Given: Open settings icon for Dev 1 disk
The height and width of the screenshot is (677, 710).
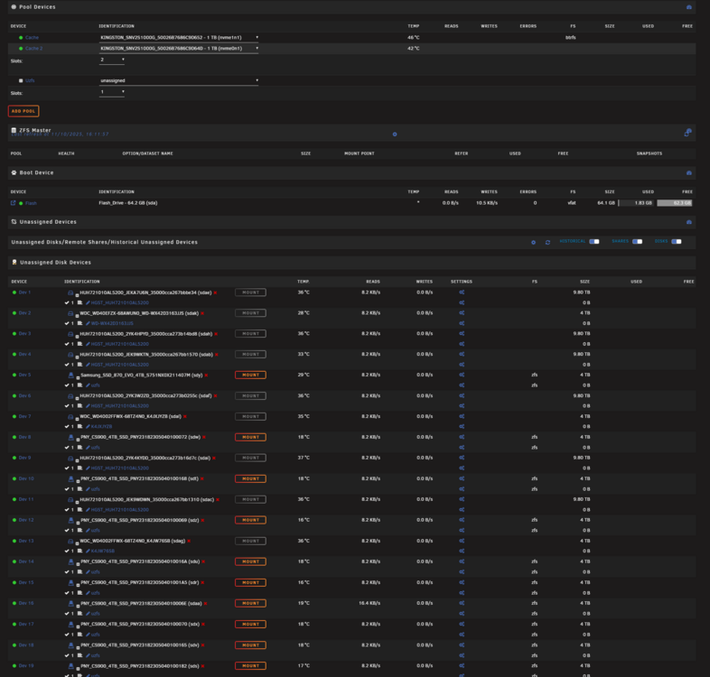Looking at the screenshot, I should point(462,292).
